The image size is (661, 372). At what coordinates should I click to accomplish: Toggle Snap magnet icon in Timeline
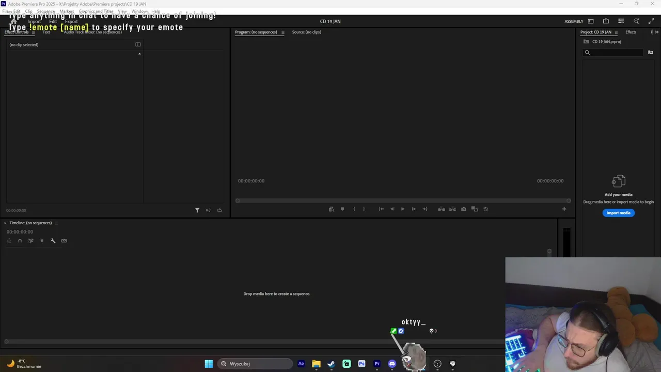click(20, 241)
